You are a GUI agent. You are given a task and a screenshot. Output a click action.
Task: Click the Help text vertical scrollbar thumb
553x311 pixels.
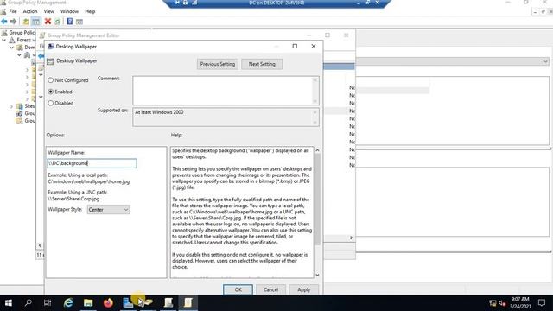[317, 200]
